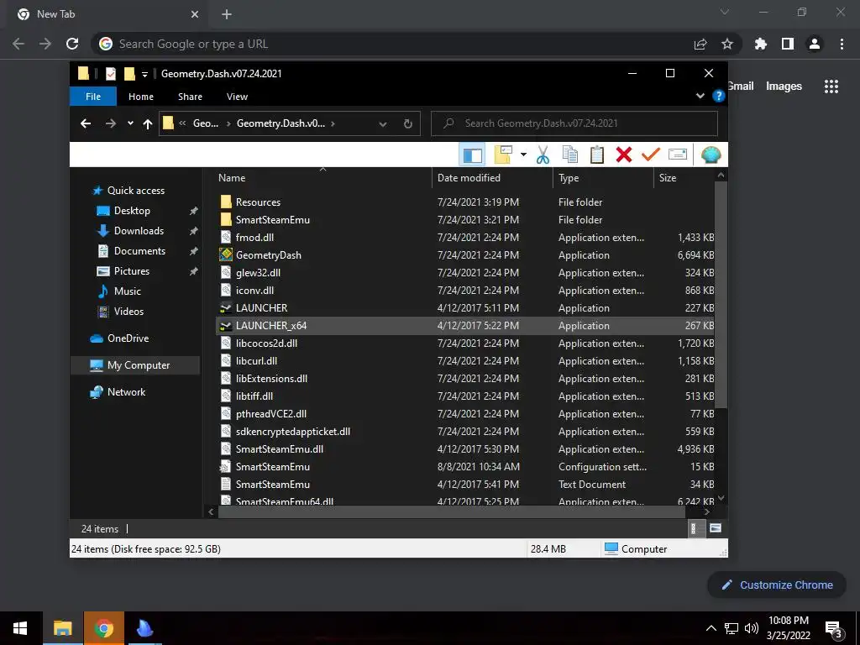860x645 pixels.
Task: Select Videos in navigation pane
Action: tap(128, 312)
